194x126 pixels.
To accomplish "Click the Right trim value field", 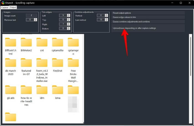I will click(x=63, y=24).
